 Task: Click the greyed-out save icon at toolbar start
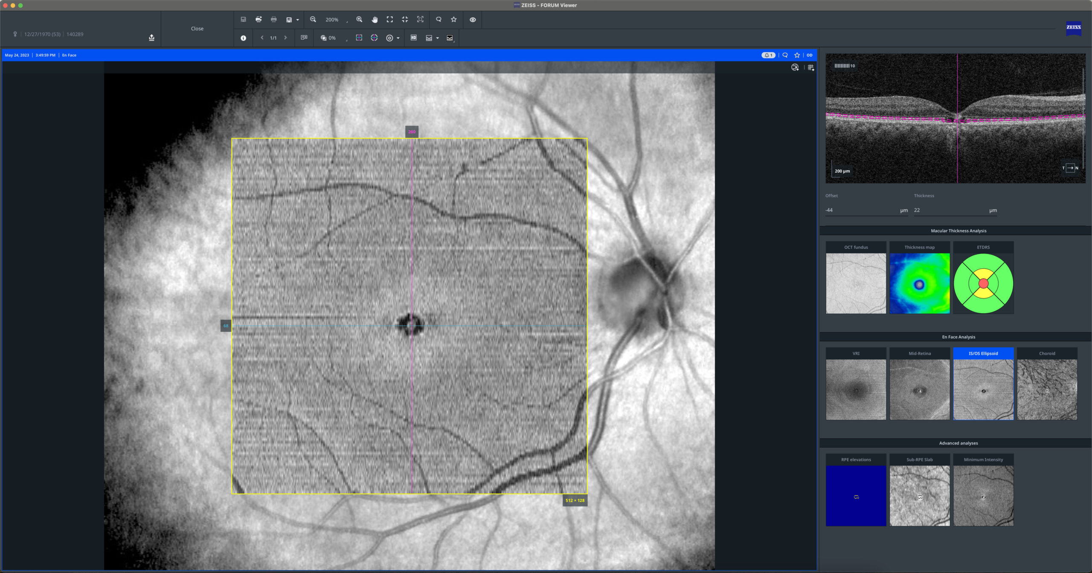coord(243,20)
